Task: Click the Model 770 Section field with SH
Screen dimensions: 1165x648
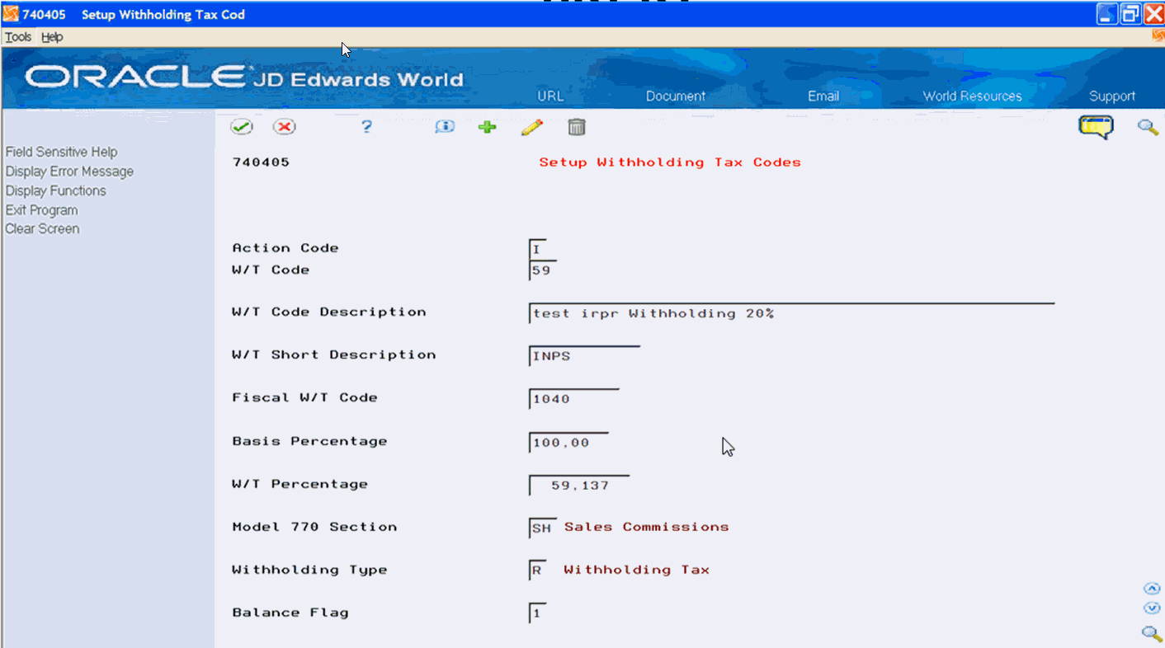Action: 542,528
